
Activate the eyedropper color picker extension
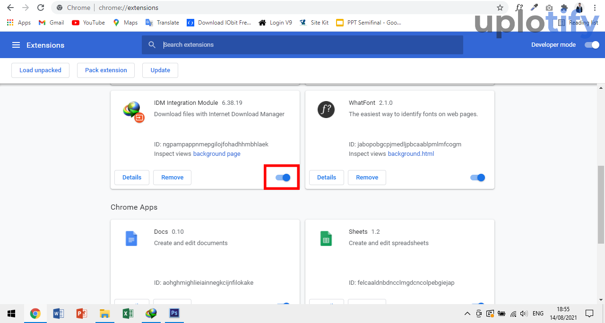(x=534, y=8)
